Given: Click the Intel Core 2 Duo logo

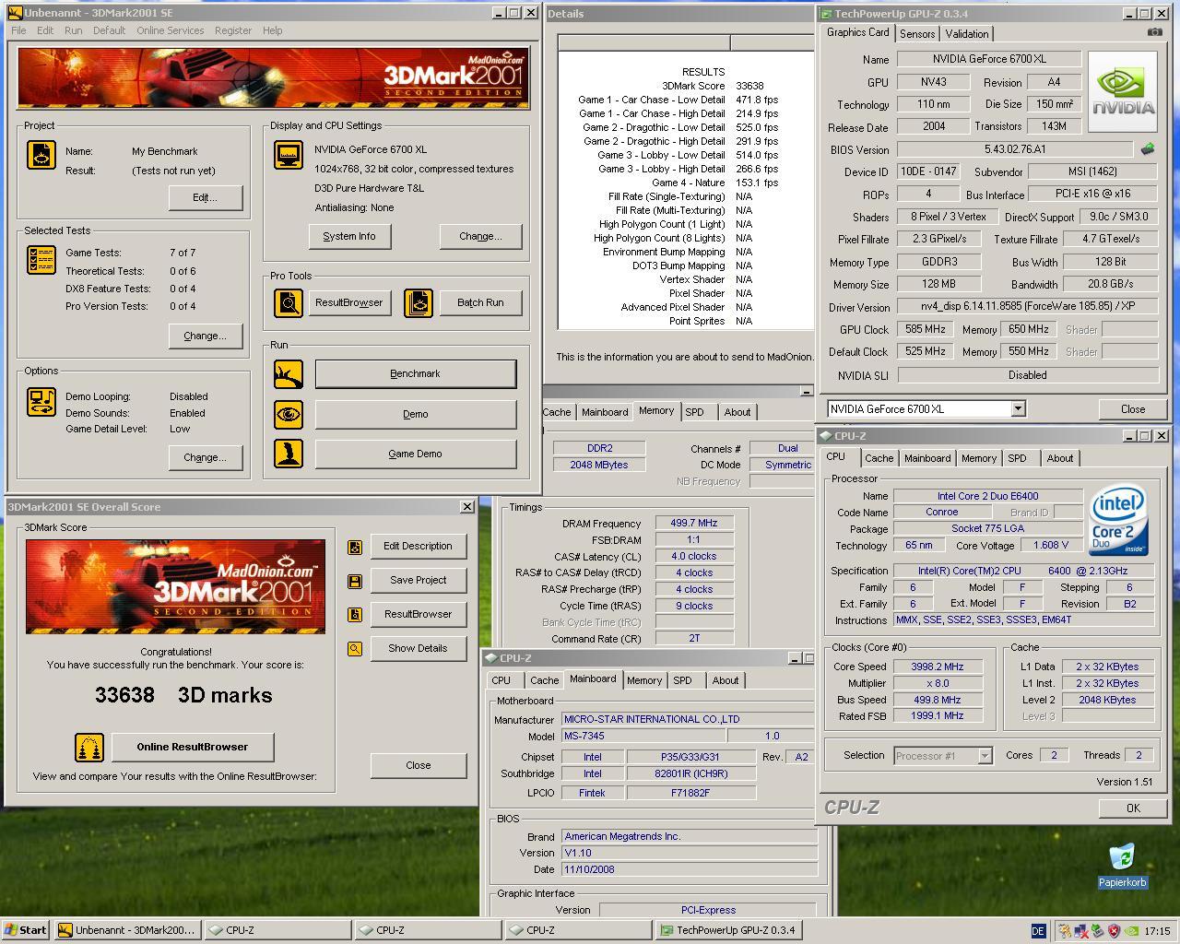Looking at the screenshot, I should coord(1120,520).
